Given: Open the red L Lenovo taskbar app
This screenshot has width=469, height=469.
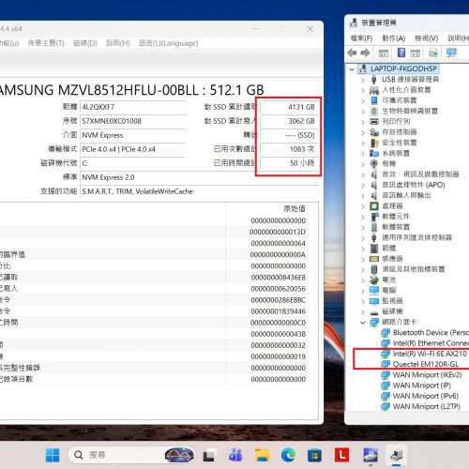Looking at the screenshot, I should click(x=341, y=455).
